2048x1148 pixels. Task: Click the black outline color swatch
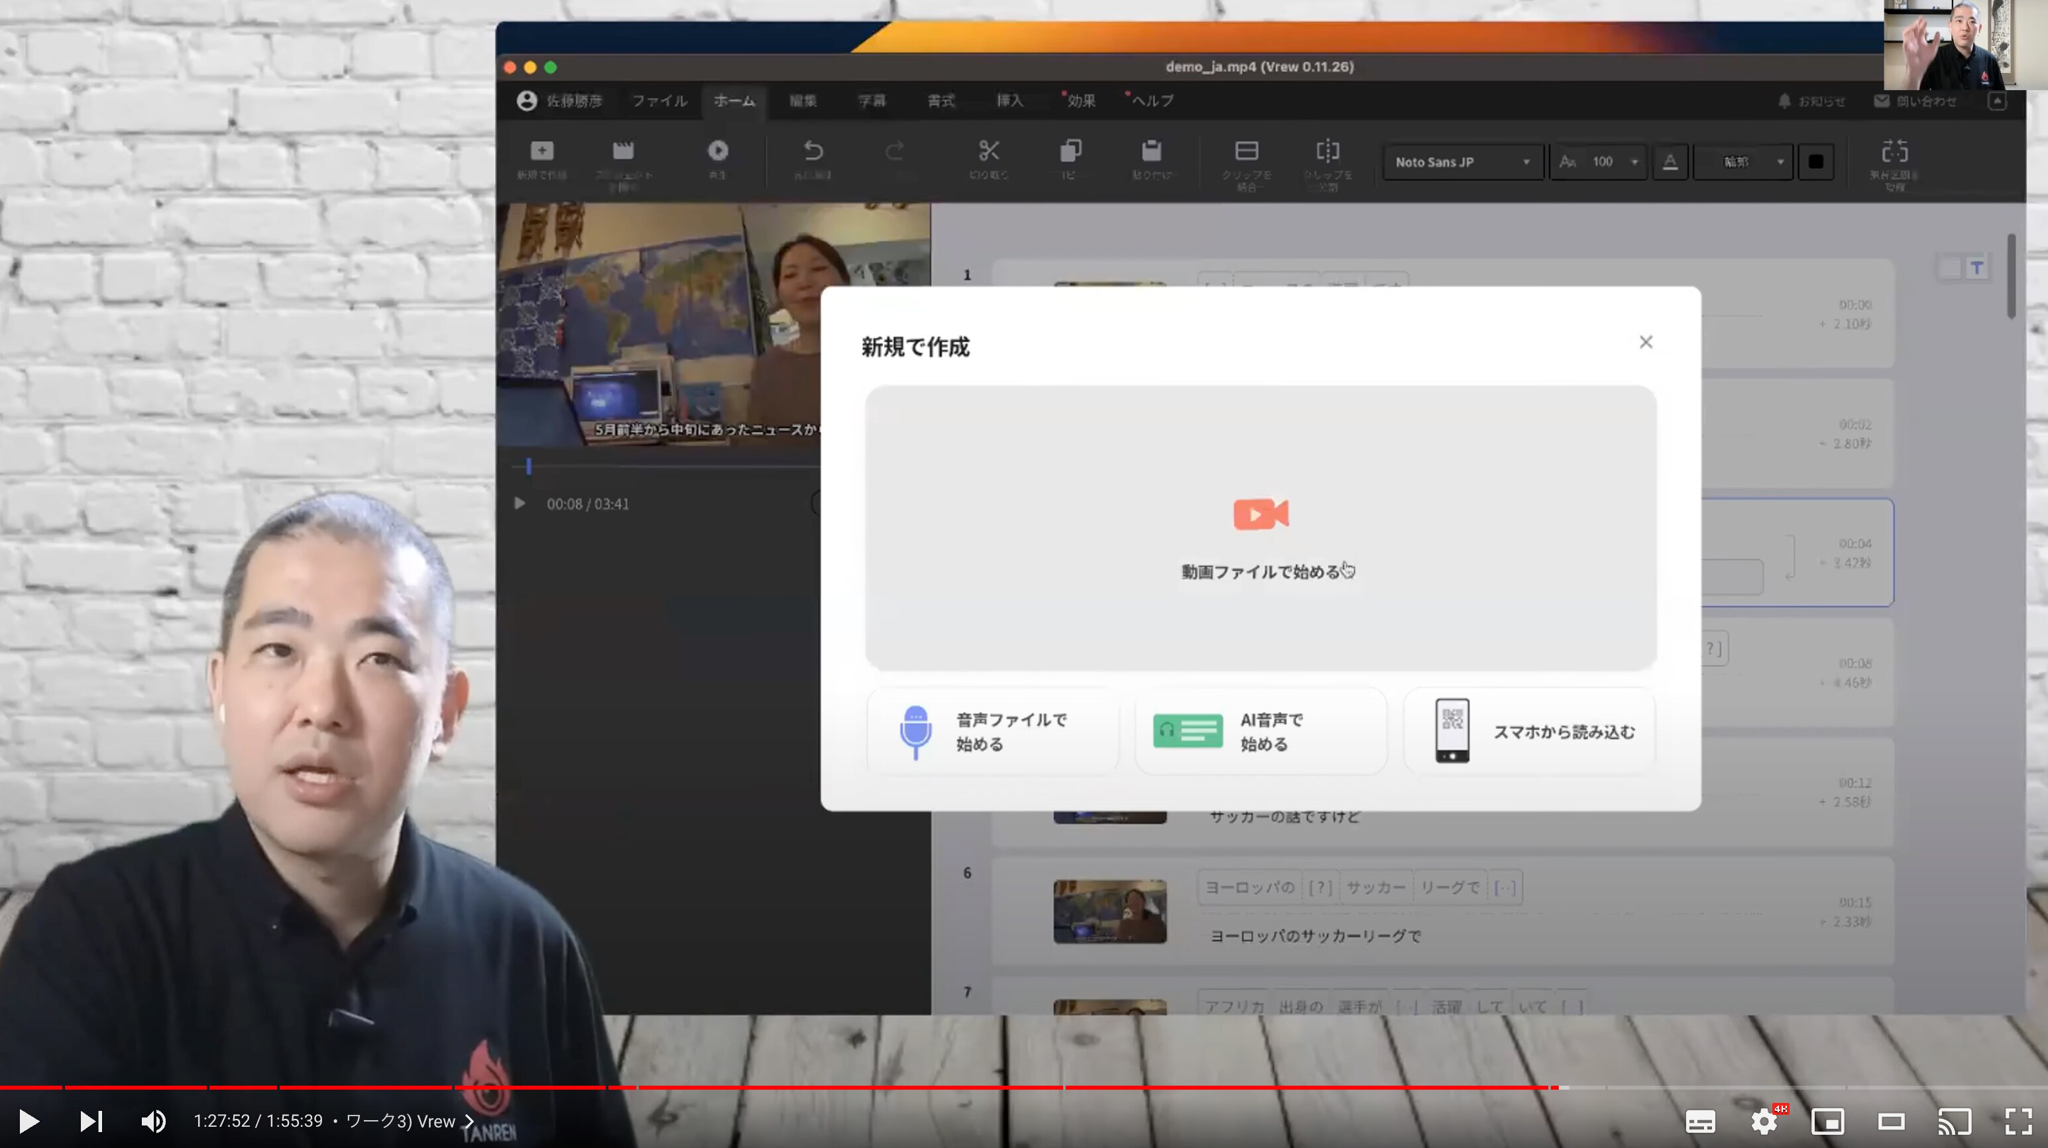(1815, 162)
